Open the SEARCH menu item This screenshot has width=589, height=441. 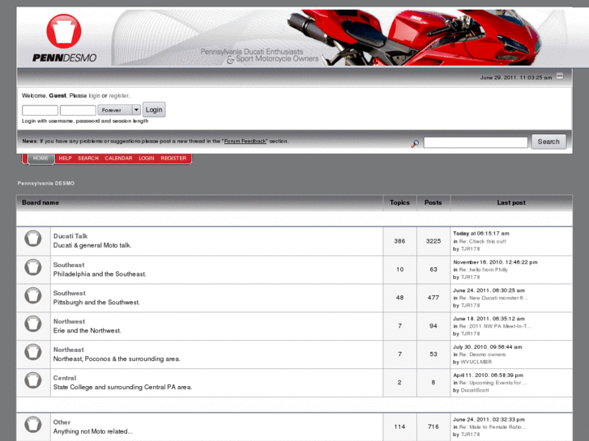click(88, 159)
